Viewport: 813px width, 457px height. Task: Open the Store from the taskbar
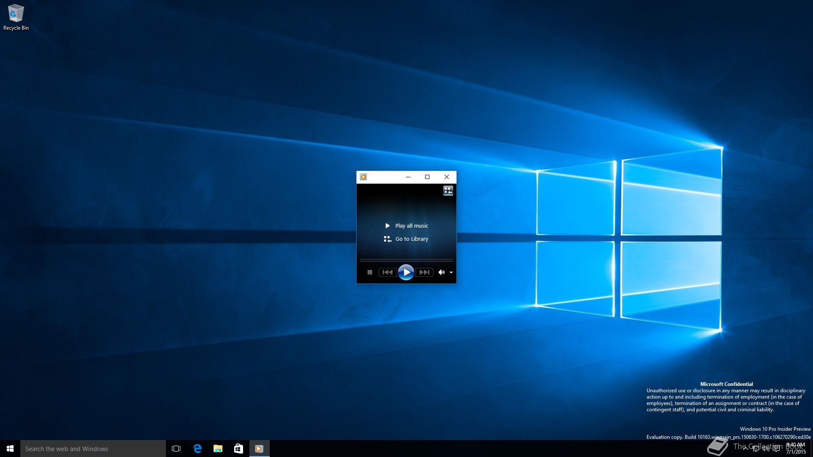pyautogui.click(x=238, y=449)
